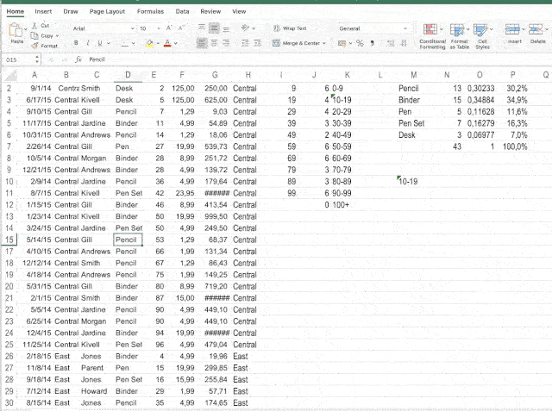Expand the underline style arrow

click(109, 43)
